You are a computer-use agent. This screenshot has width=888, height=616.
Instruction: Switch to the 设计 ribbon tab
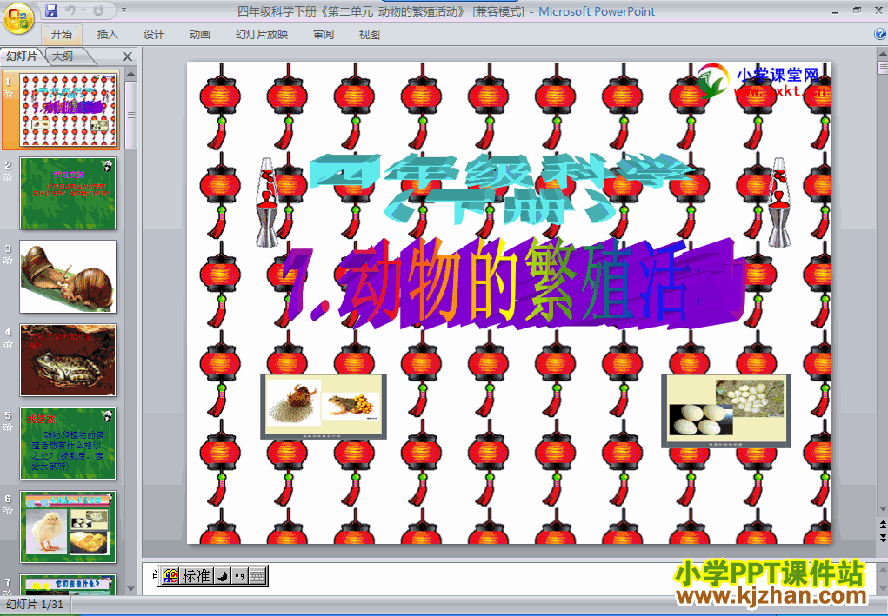(153, 34)
